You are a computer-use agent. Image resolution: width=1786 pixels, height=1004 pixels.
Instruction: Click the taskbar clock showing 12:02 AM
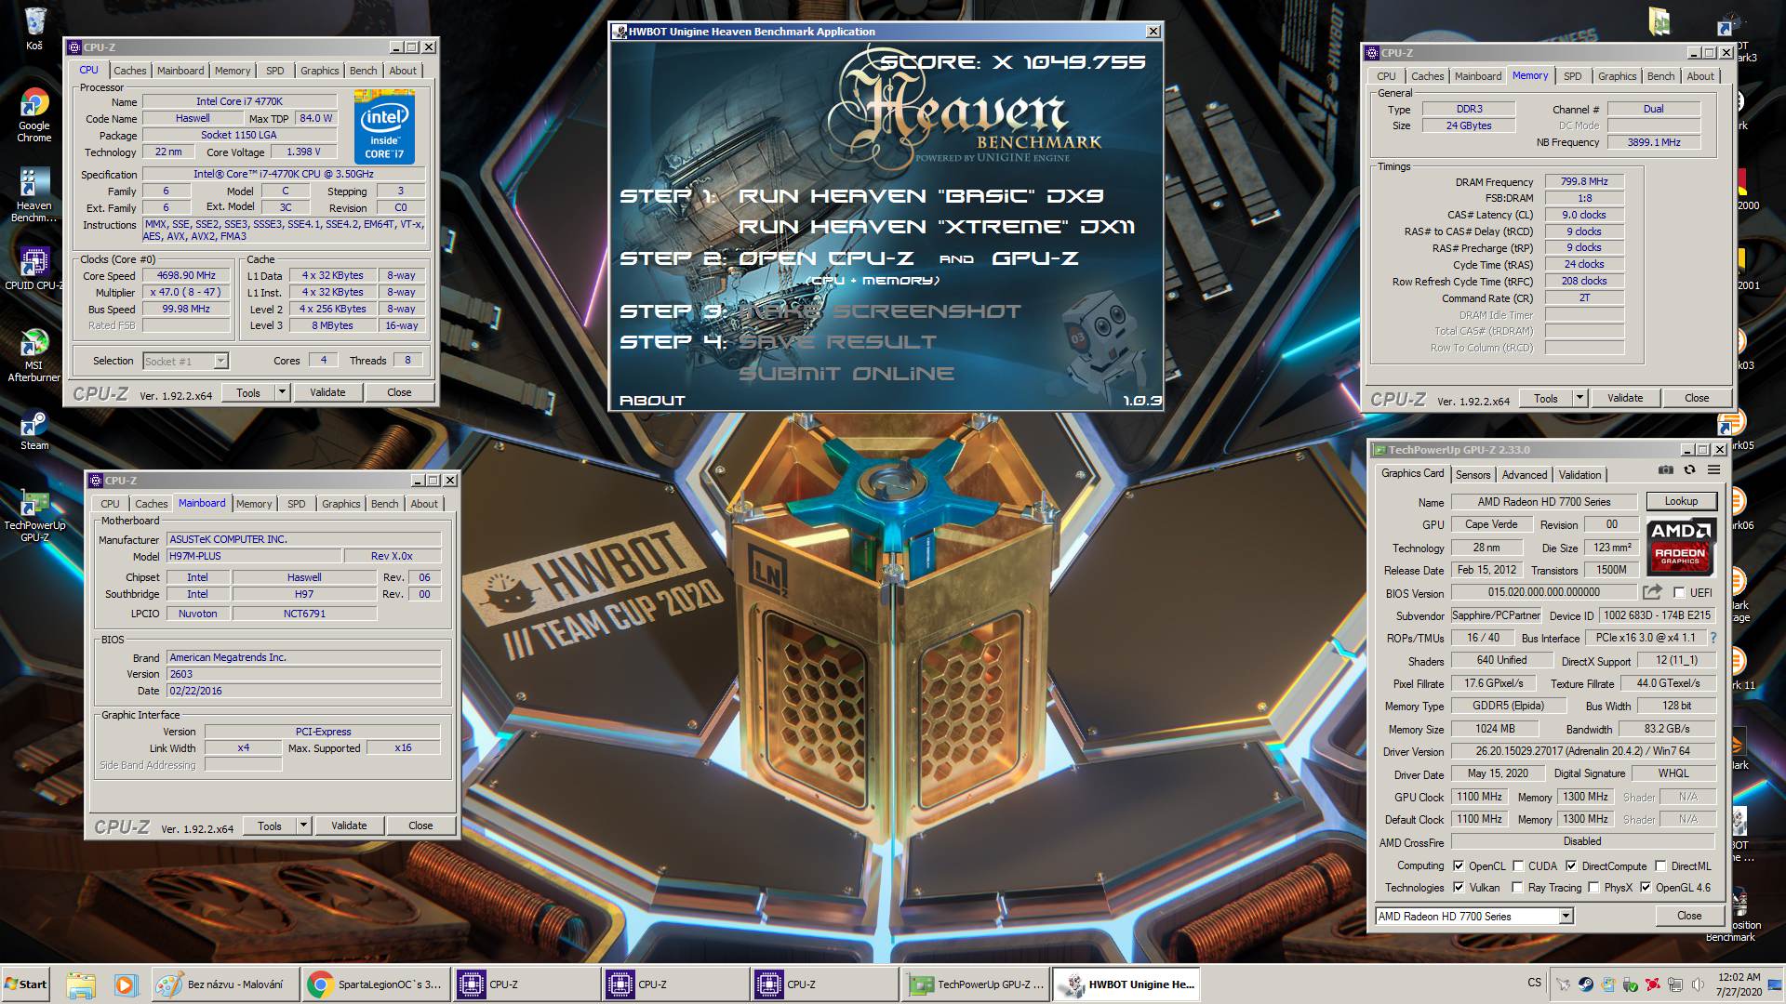pos(1738,984)
